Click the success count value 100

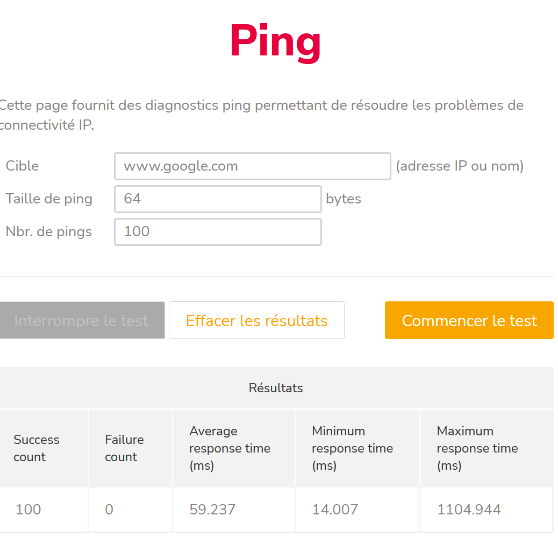coord(28,510)
